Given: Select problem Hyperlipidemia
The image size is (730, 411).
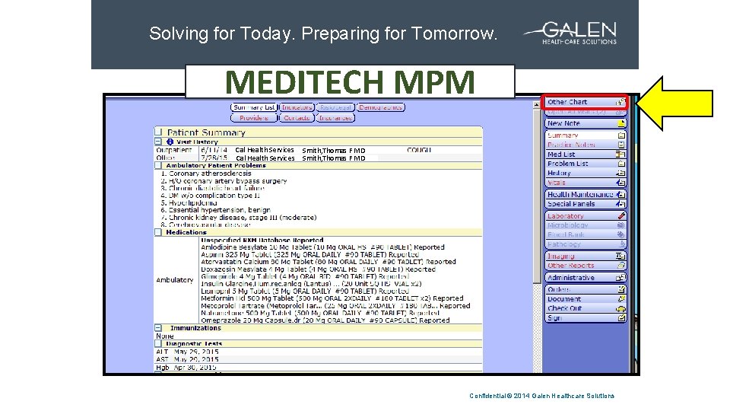Looking at the screenshot, I should (x=189, y=202).
